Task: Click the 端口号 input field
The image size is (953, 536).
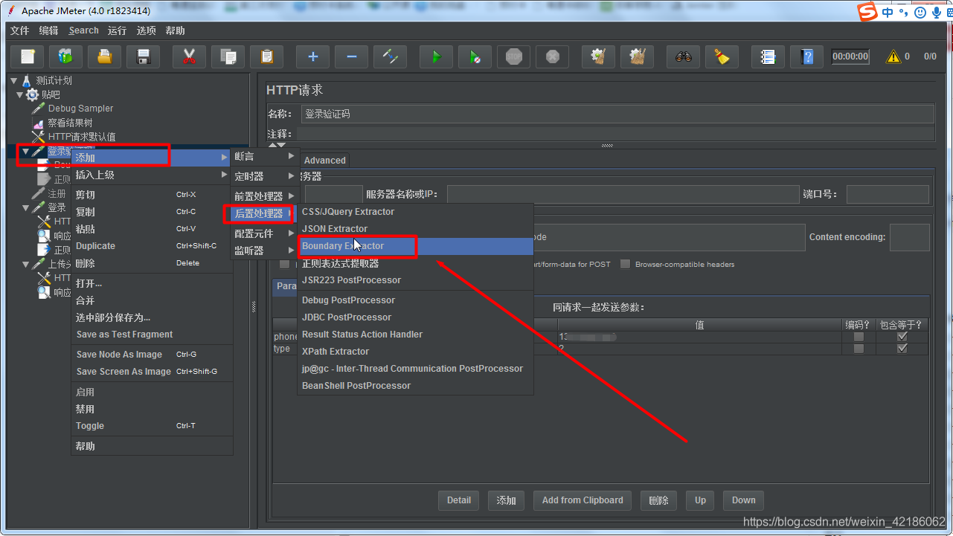Action: point(888,194)
